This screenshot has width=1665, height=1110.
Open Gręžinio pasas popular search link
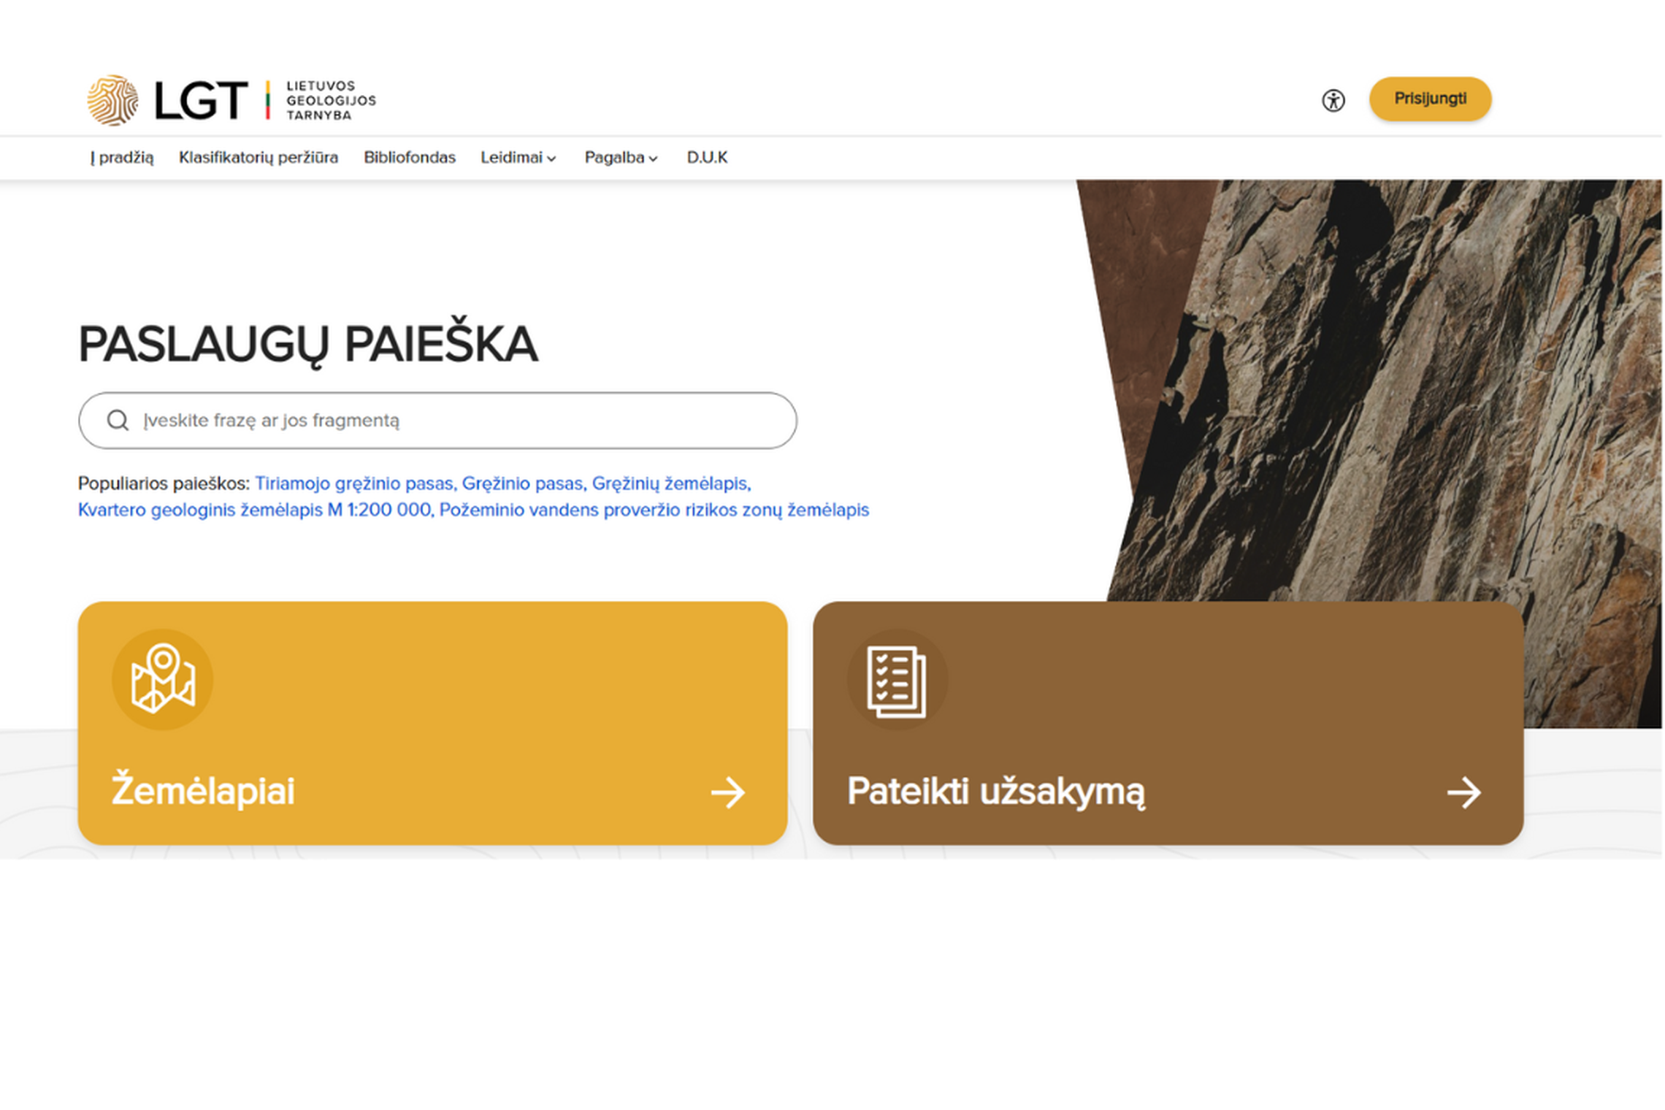(524, 483)
